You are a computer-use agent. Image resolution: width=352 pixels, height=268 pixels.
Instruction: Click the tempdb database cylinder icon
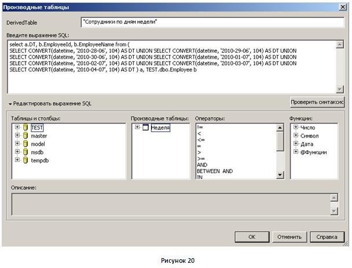click(x=25, y=160)
